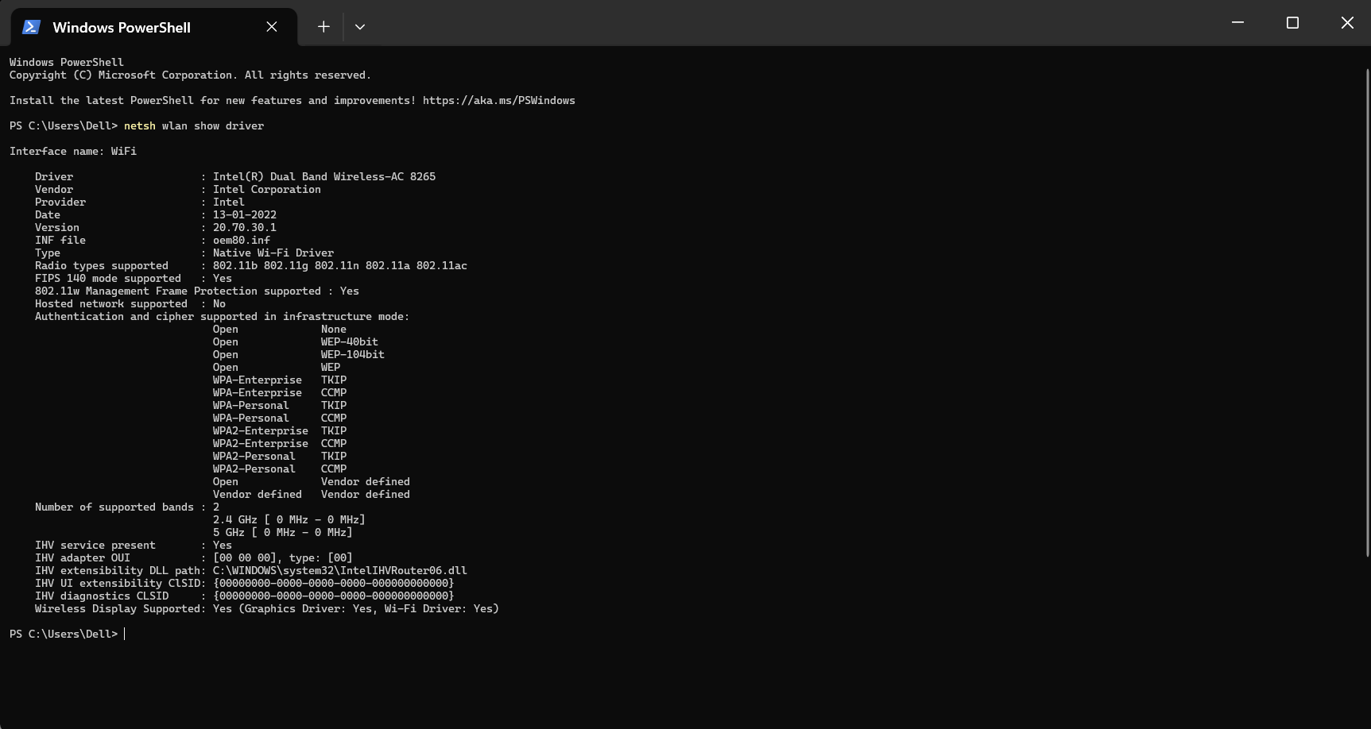1371x729 pixels.
Task: Click the 'WEP-40bit' cipher entry
Action: click(x=350, y=342)
